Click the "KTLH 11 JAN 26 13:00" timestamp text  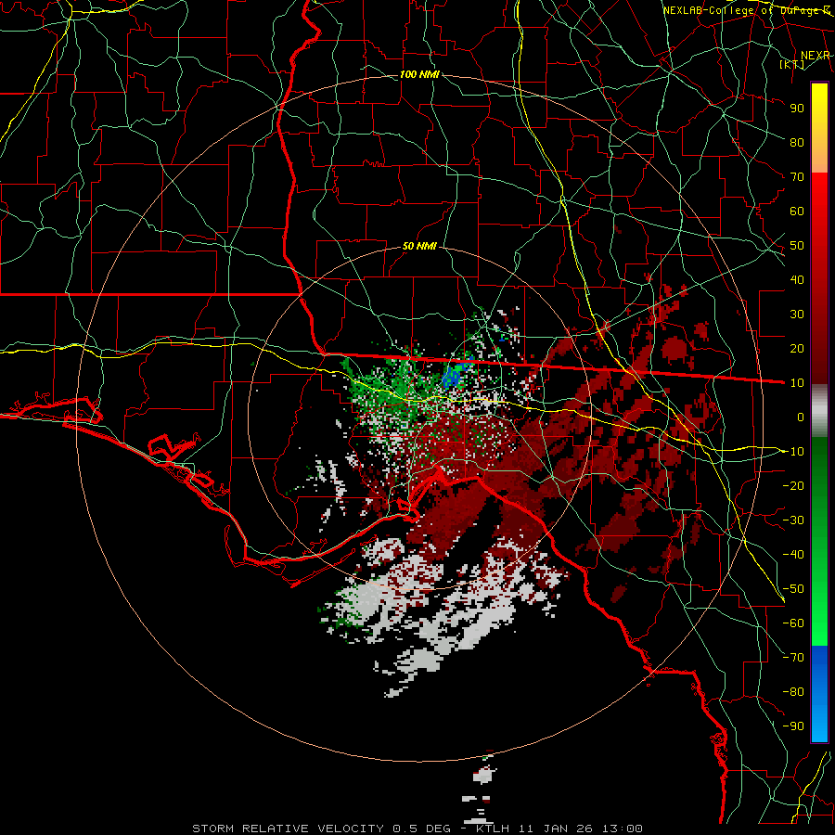559,829
